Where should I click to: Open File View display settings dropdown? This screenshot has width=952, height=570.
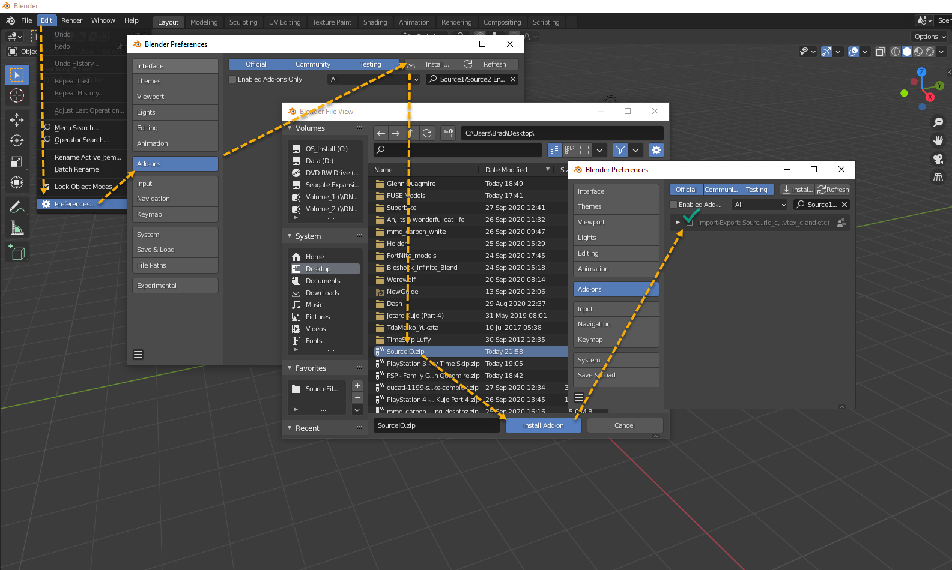[x=599, y=150]
